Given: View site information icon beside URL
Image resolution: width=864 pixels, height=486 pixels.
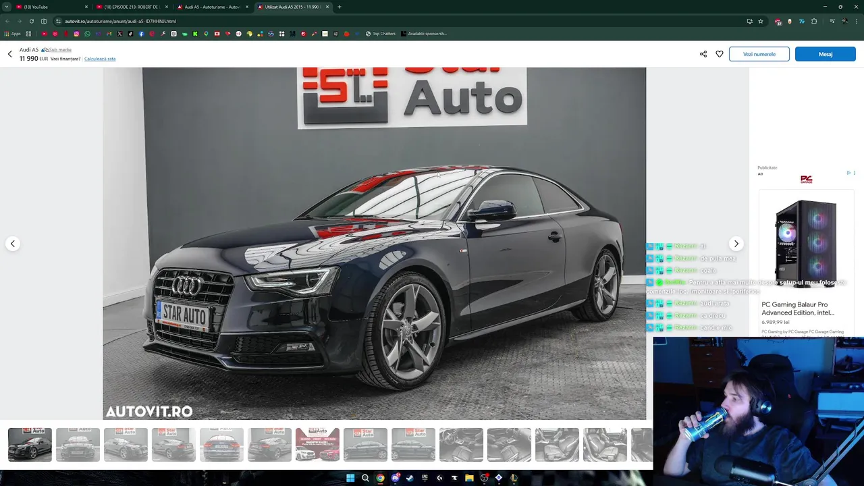Looking at the screenshot, I should point(58,21).
